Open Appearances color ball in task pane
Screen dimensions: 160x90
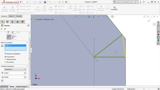pos(158,34)
